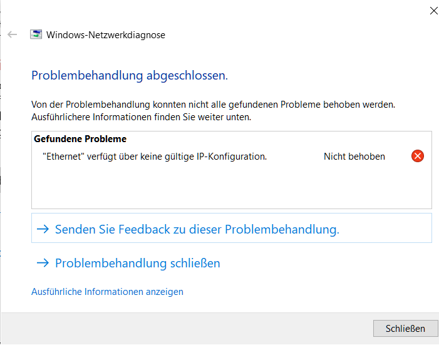The width and height of the screenshot is (439, 345).
Task: Click the Windows-Netzwerkdiagnose title text
Action: [x=106, y=35]
